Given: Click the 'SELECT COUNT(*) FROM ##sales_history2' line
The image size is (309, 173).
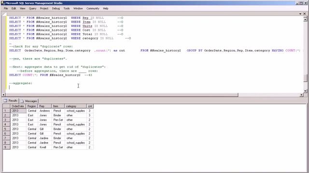Looking at the screenshot, I should [44, 75].
